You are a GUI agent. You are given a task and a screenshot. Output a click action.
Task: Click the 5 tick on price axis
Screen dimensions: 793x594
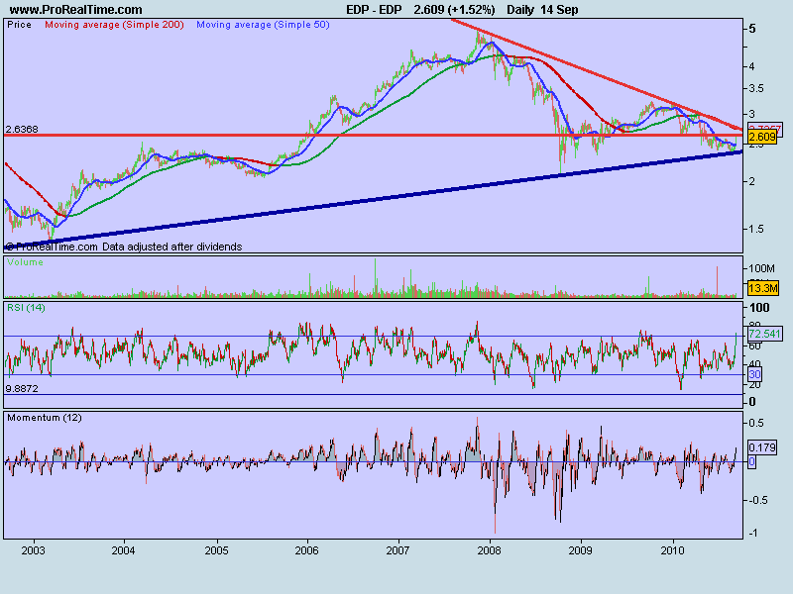click(x=752, y=29)
